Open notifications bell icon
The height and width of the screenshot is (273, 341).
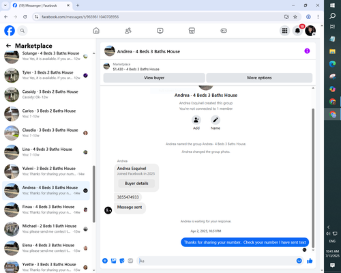coord(297,31)
